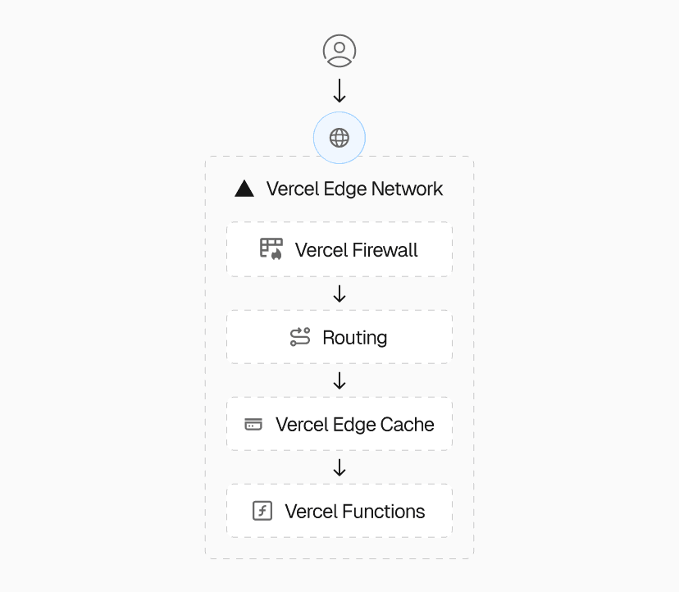Click the arrow below Vercel Firewall box
Image resolution: width=679 pixels, height=592 pixels.
point(339,294)
